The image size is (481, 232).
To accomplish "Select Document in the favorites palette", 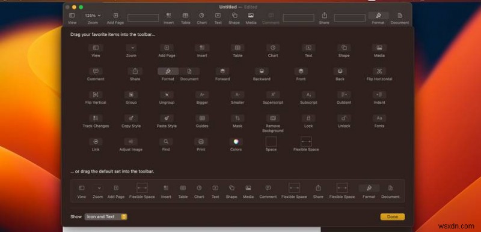I will (189, 71).
